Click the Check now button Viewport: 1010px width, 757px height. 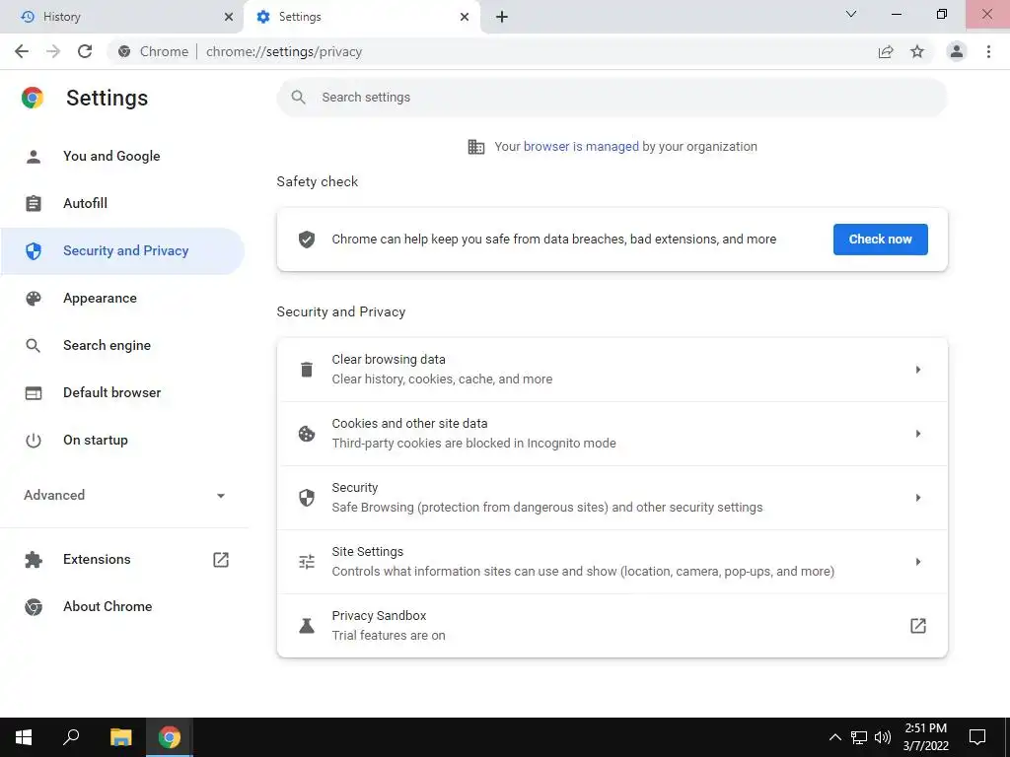880,240
